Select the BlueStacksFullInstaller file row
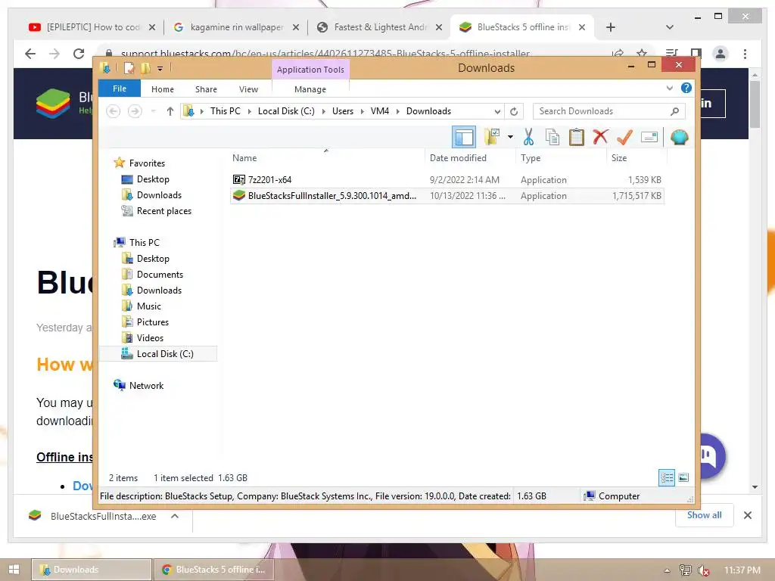 [x=447, y=196]
